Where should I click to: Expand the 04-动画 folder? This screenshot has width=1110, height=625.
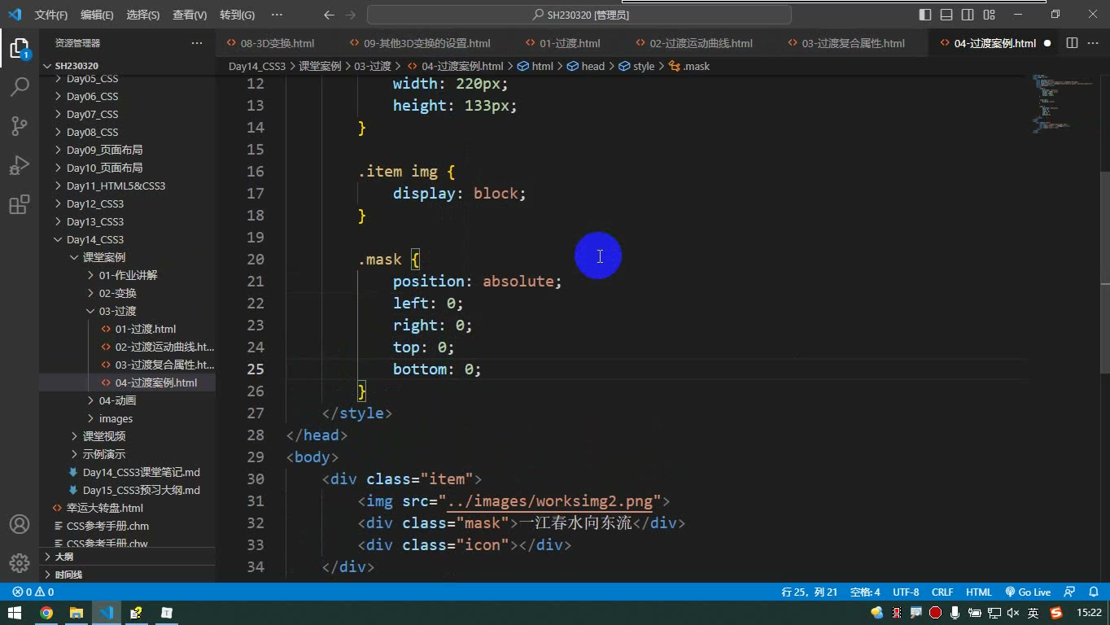click(x=117, y=400)
